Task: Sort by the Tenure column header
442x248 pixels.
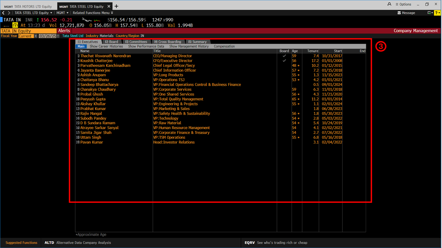Action: (x=313, y=51)
